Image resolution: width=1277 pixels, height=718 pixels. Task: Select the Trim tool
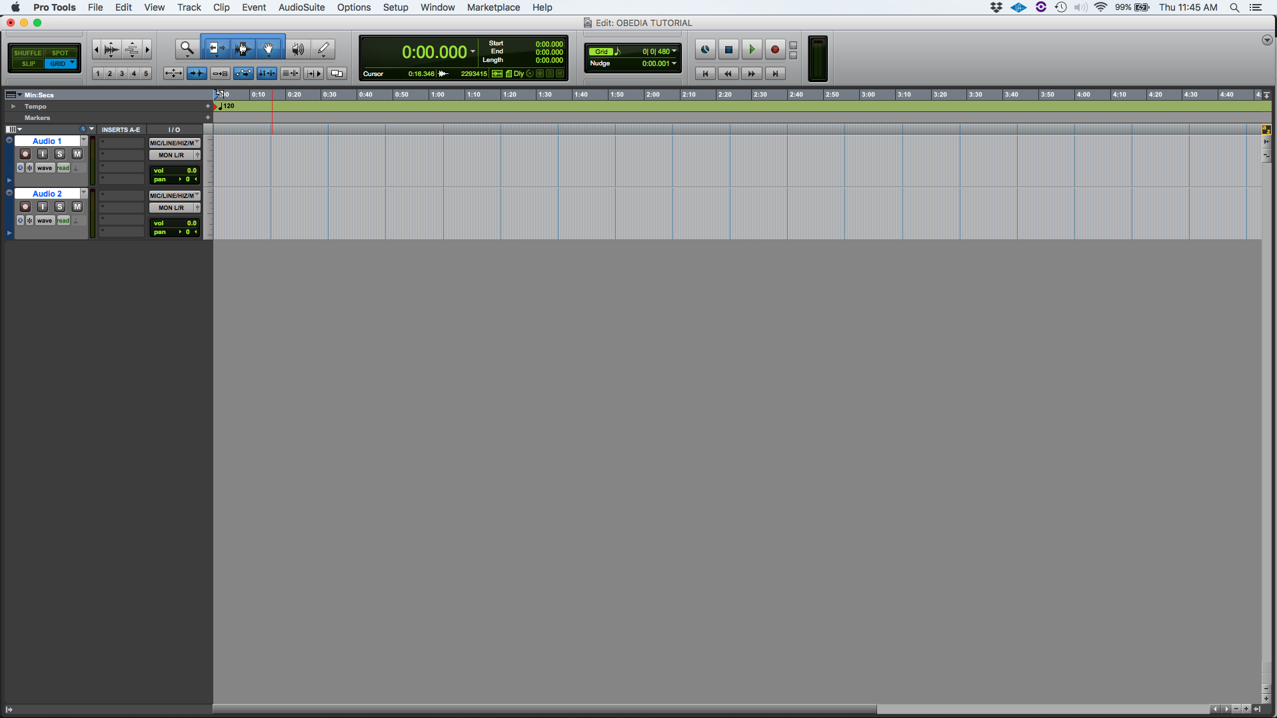(x=215, y=48)
